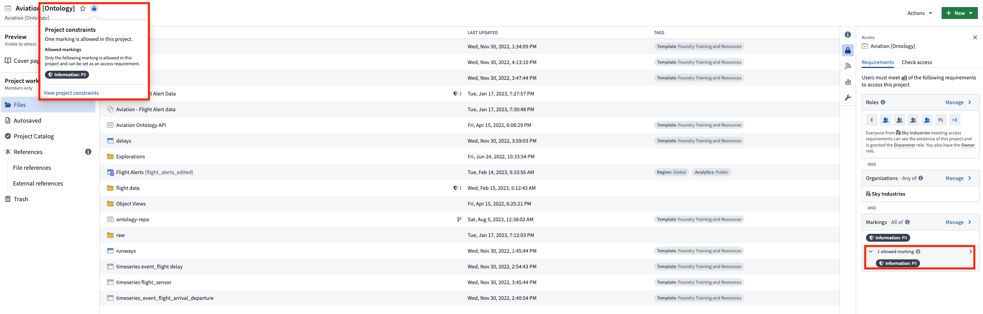Screen dimensions: 983x314
Task: Click the info icon next to References
Action: (x=88, y=152)
